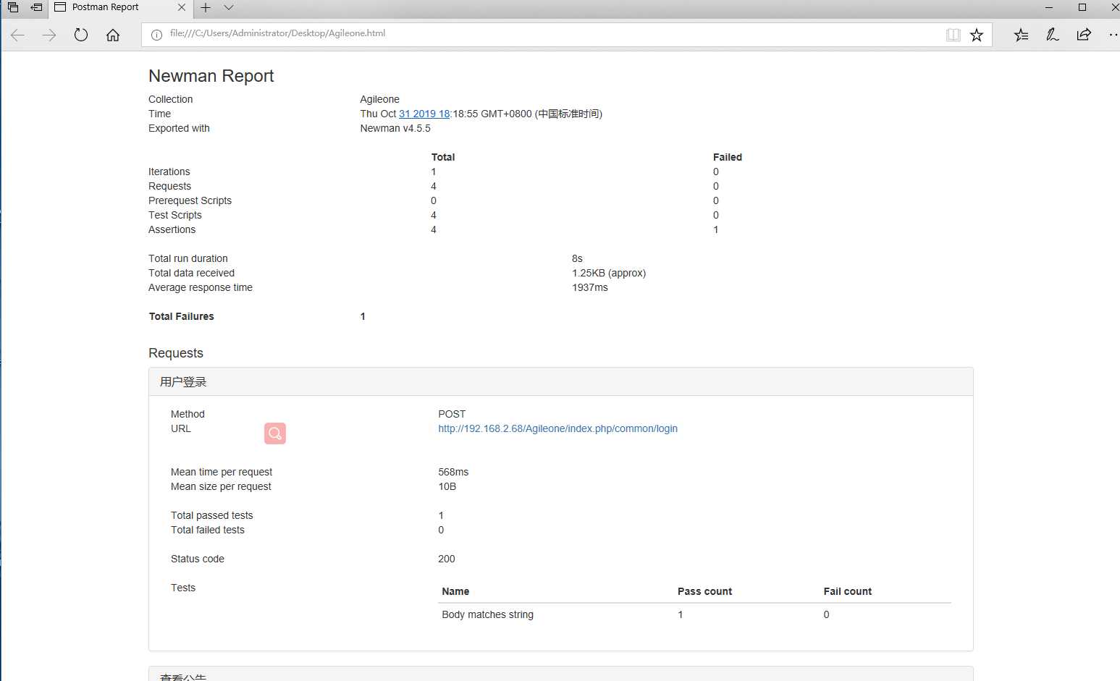Click the 'Requests' section heading
Image resolution: width=1120 pixels, height=681 pixels.
click(x=176, y=353)
